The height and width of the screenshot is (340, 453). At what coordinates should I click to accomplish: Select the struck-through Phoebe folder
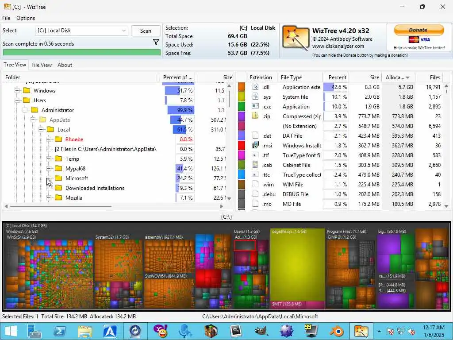tap(74, 139)
